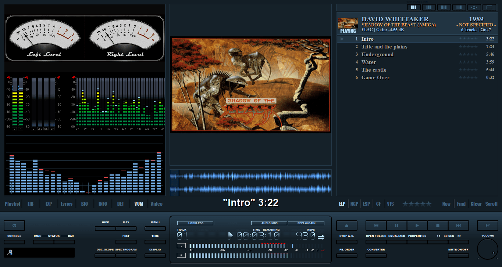This screenshot has width=502, height=267.
Task: Toggle the STOP A. C. button
Action: [x=347, y=242]
